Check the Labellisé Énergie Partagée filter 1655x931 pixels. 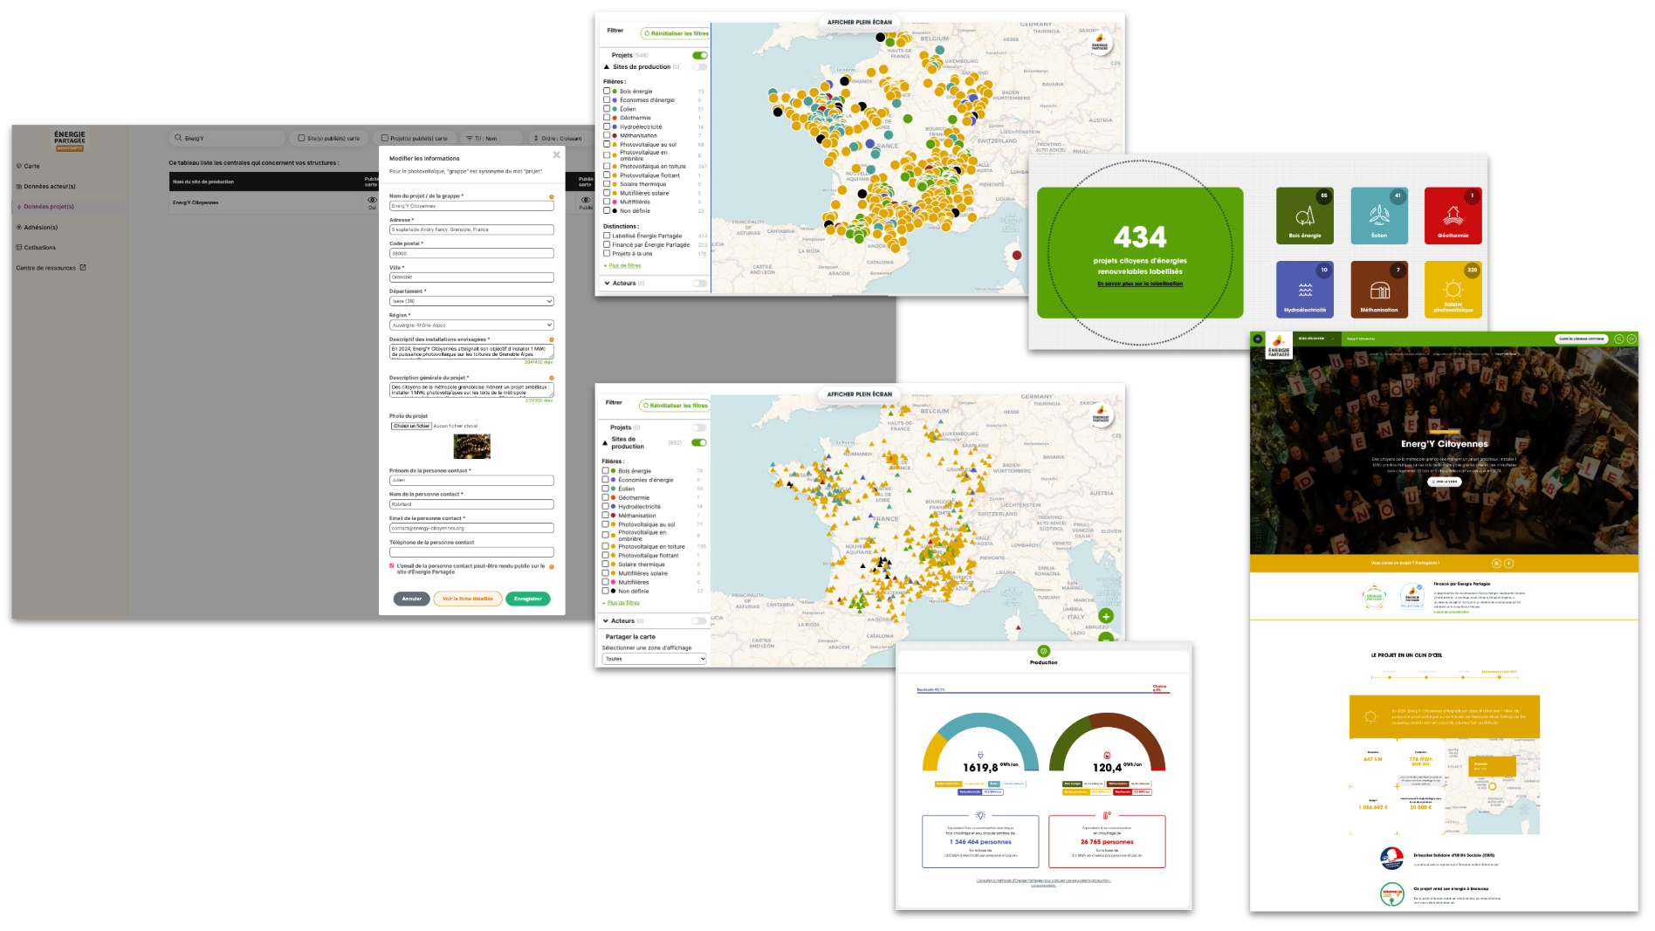coord(607,236)
